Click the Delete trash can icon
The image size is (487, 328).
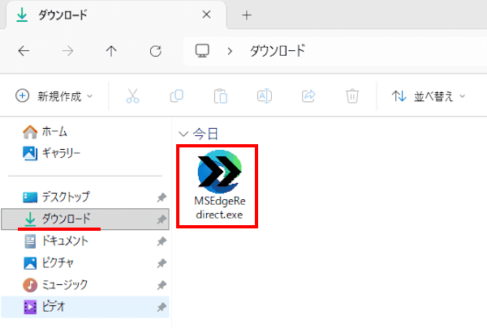352,96
